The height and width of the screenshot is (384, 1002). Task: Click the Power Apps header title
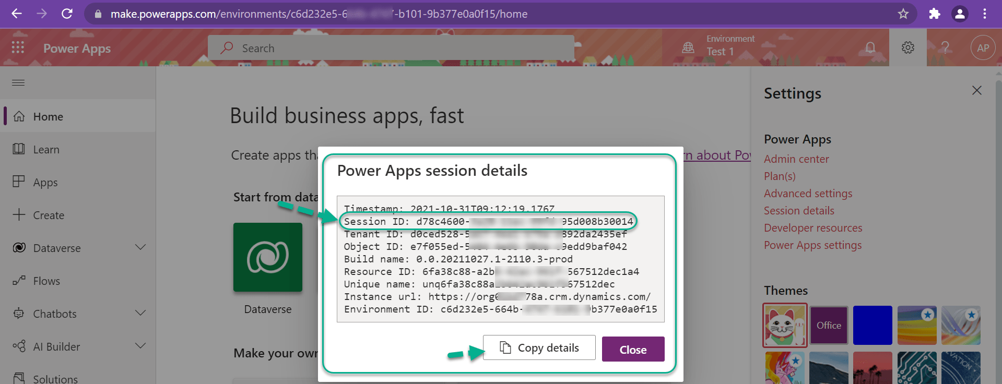(x=77, y=48)
